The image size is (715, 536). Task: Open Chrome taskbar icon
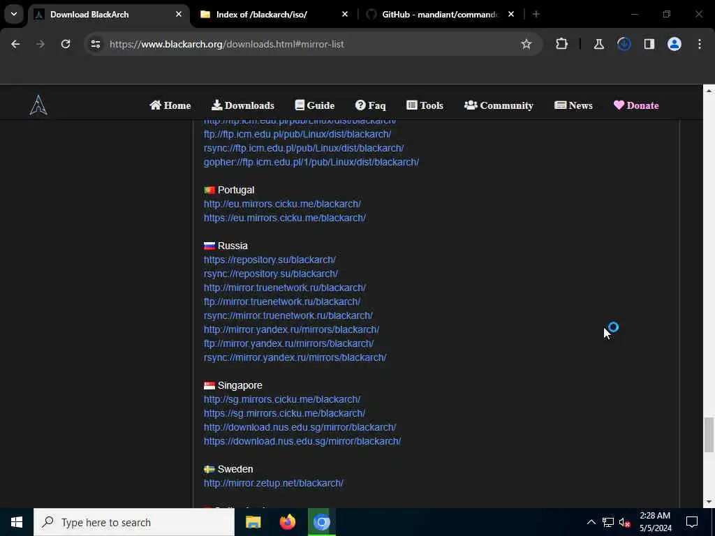[x=321, y=522]
